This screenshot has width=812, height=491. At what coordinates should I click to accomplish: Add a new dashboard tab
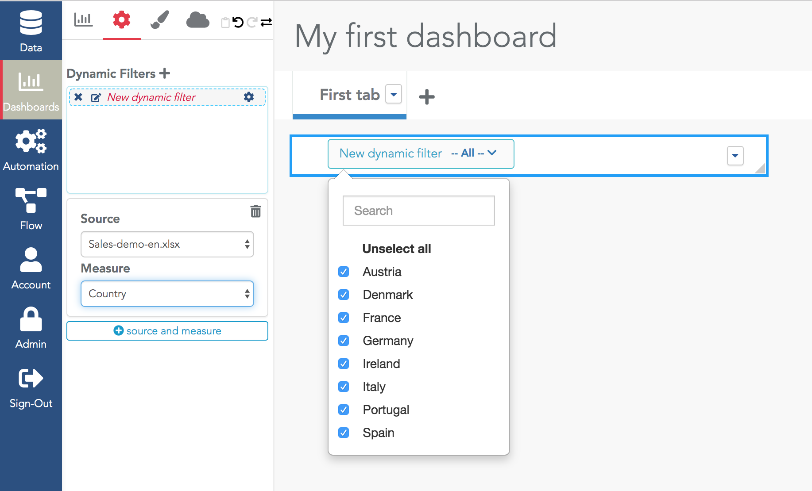click(427, 96)
